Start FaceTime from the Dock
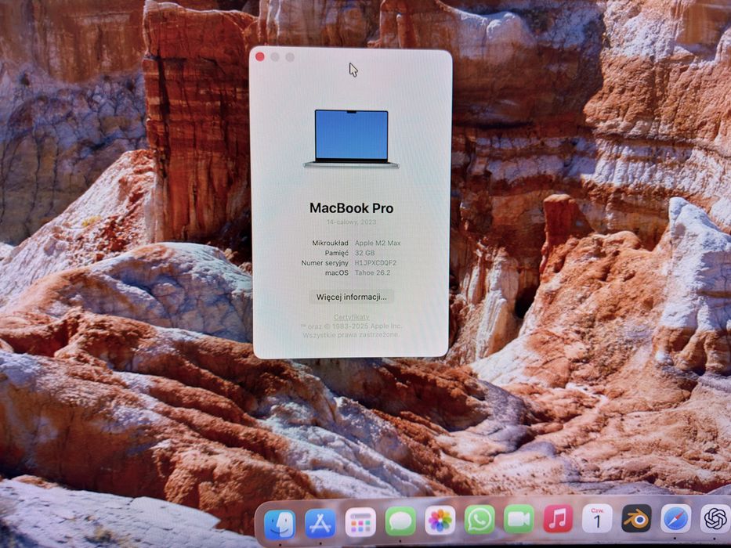Image resolution: width=731 pixels, height=548 pixels. pyautogui.click(x=519, y=518)
